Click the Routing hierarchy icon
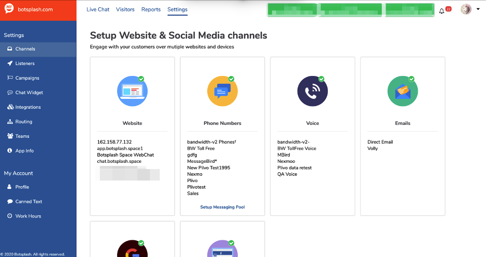Viewport: 486px width, 257px height. coord(10,122)
